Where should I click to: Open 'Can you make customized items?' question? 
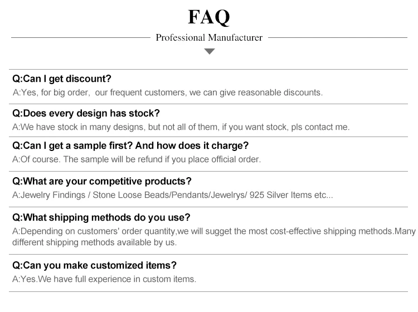94,265
